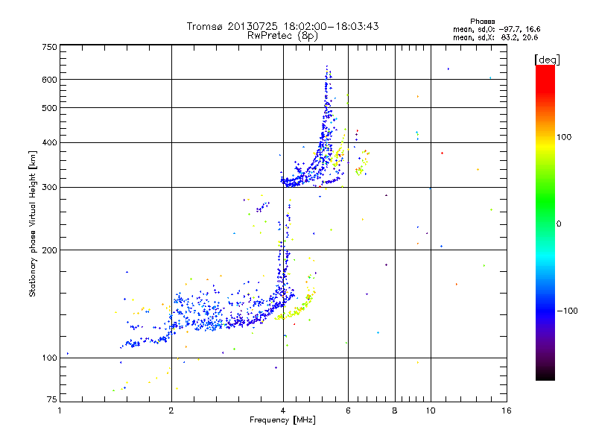The width and height of the screenshot is (596, 447).
Task: Click the x-axis tick label '4'
Action: [283, 410]
